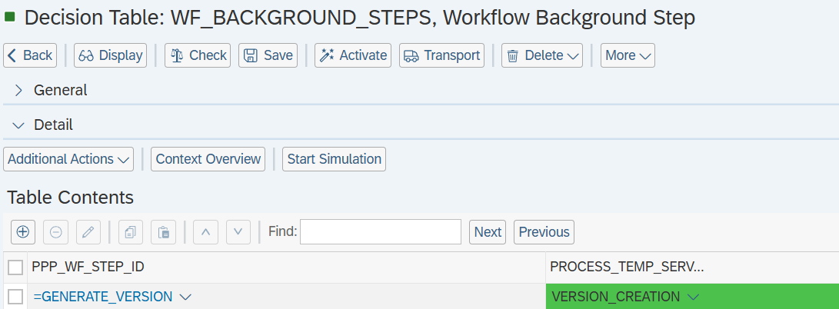Click the paste row clipboard icon

pyautogui.click(x=164, y=231)
